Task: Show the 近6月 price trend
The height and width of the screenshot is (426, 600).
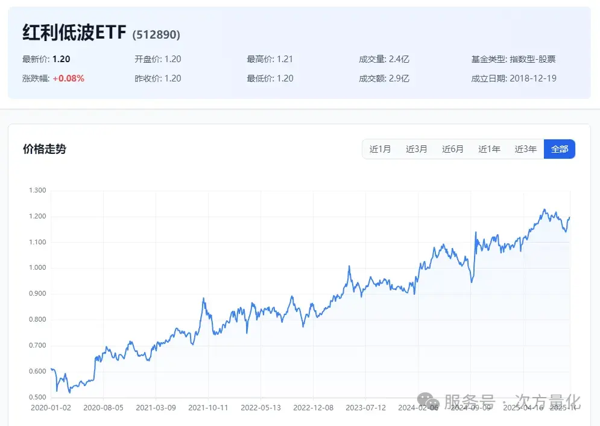Action: pos(452,149)
